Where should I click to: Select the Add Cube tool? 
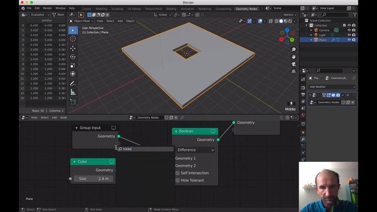point(73,101)
